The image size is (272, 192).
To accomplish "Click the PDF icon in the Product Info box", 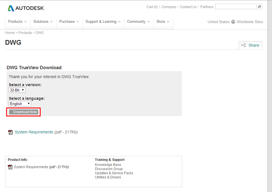I will 10,167.
